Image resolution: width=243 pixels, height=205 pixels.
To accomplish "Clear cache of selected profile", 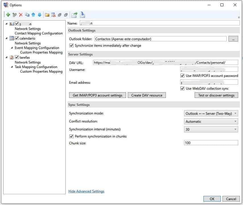I will [53, 15].
